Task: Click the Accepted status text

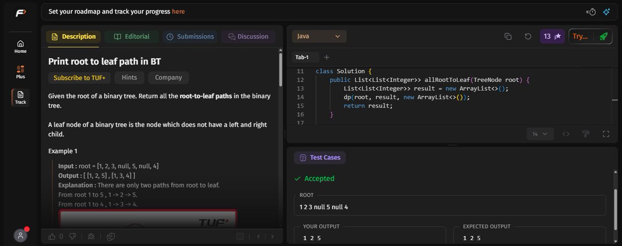Action: point(319,178)
